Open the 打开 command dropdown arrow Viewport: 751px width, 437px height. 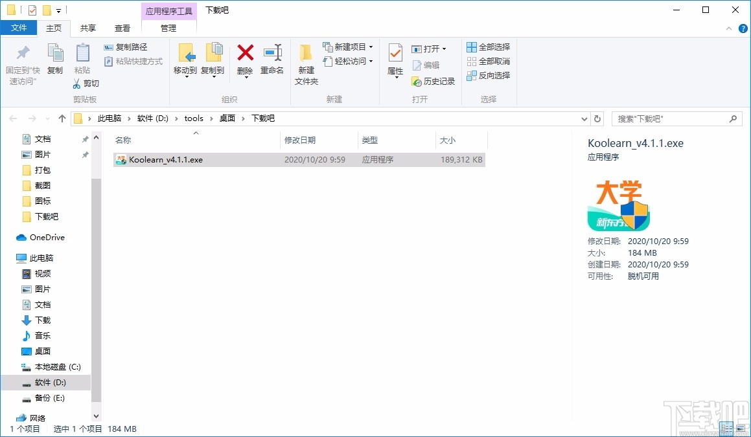[x=445, y=48]
